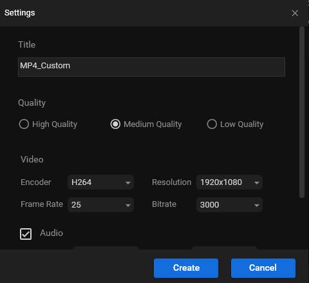Click the Bitrate label text
309x283 pixels.
pos(164,204)
